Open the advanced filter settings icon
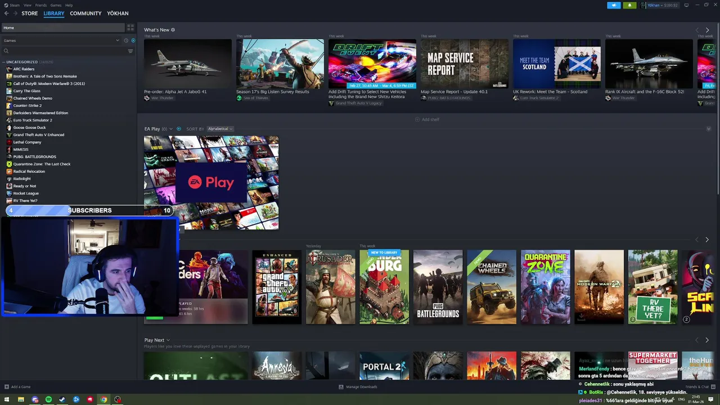 [130, 51]
